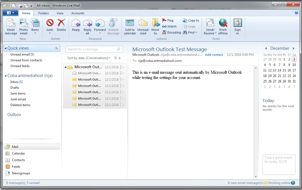The width and height of the screenshot is (302, 190).
Task: Click Reply all in the ribbon
Action: 87,27
